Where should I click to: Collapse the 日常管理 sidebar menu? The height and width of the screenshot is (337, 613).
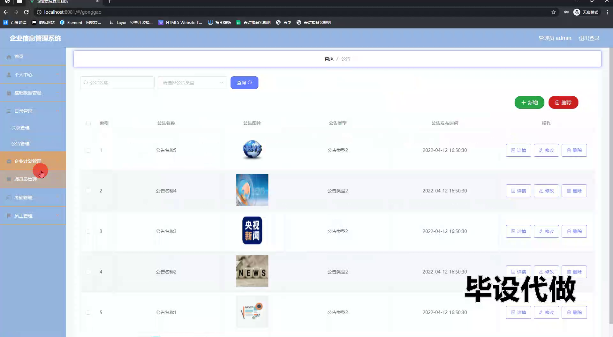click(x=33, y=111)
